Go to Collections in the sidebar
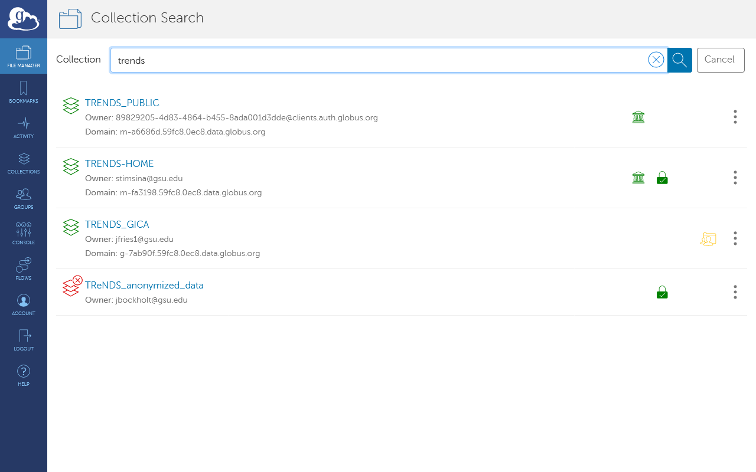756x472 pixels. (x=24, y=163)
